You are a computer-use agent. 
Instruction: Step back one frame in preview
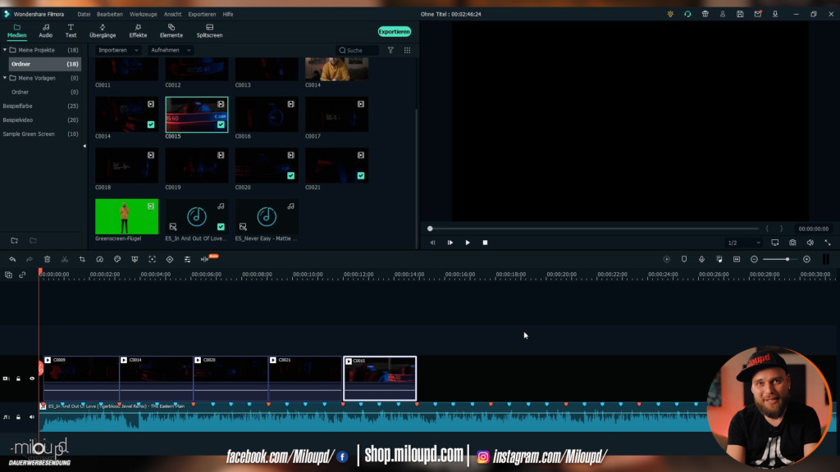tap(432, 243)
